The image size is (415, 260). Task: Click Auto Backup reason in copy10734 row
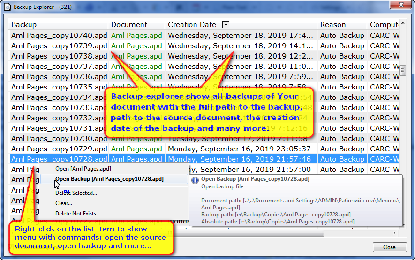click(x=342, y=97)
